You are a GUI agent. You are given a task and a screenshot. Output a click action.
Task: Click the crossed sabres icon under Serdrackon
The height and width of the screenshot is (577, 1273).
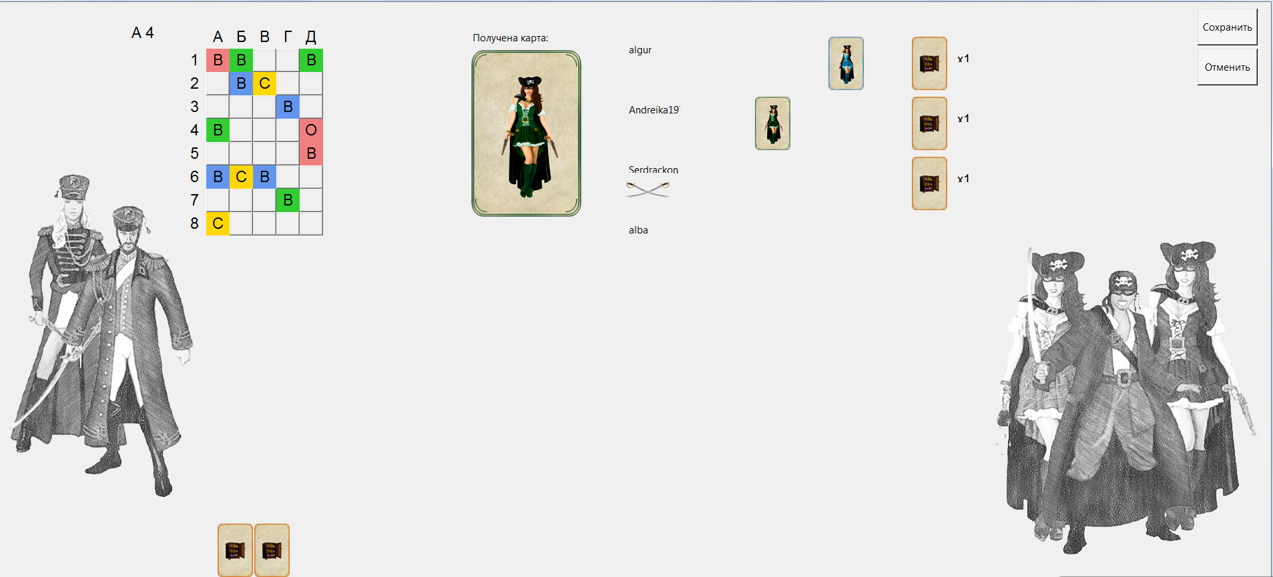tap(648, 189)
